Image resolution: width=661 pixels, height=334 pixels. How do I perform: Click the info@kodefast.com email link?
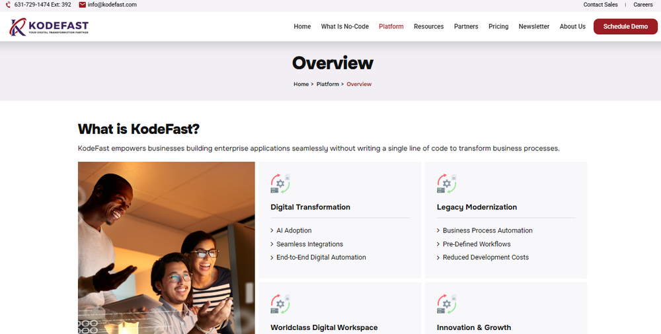pyautogui.click(x=112, y=5)
